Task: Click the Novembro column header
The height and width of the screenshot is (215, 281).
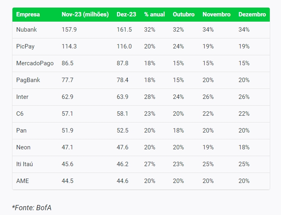Action: (x=216, y=14)
